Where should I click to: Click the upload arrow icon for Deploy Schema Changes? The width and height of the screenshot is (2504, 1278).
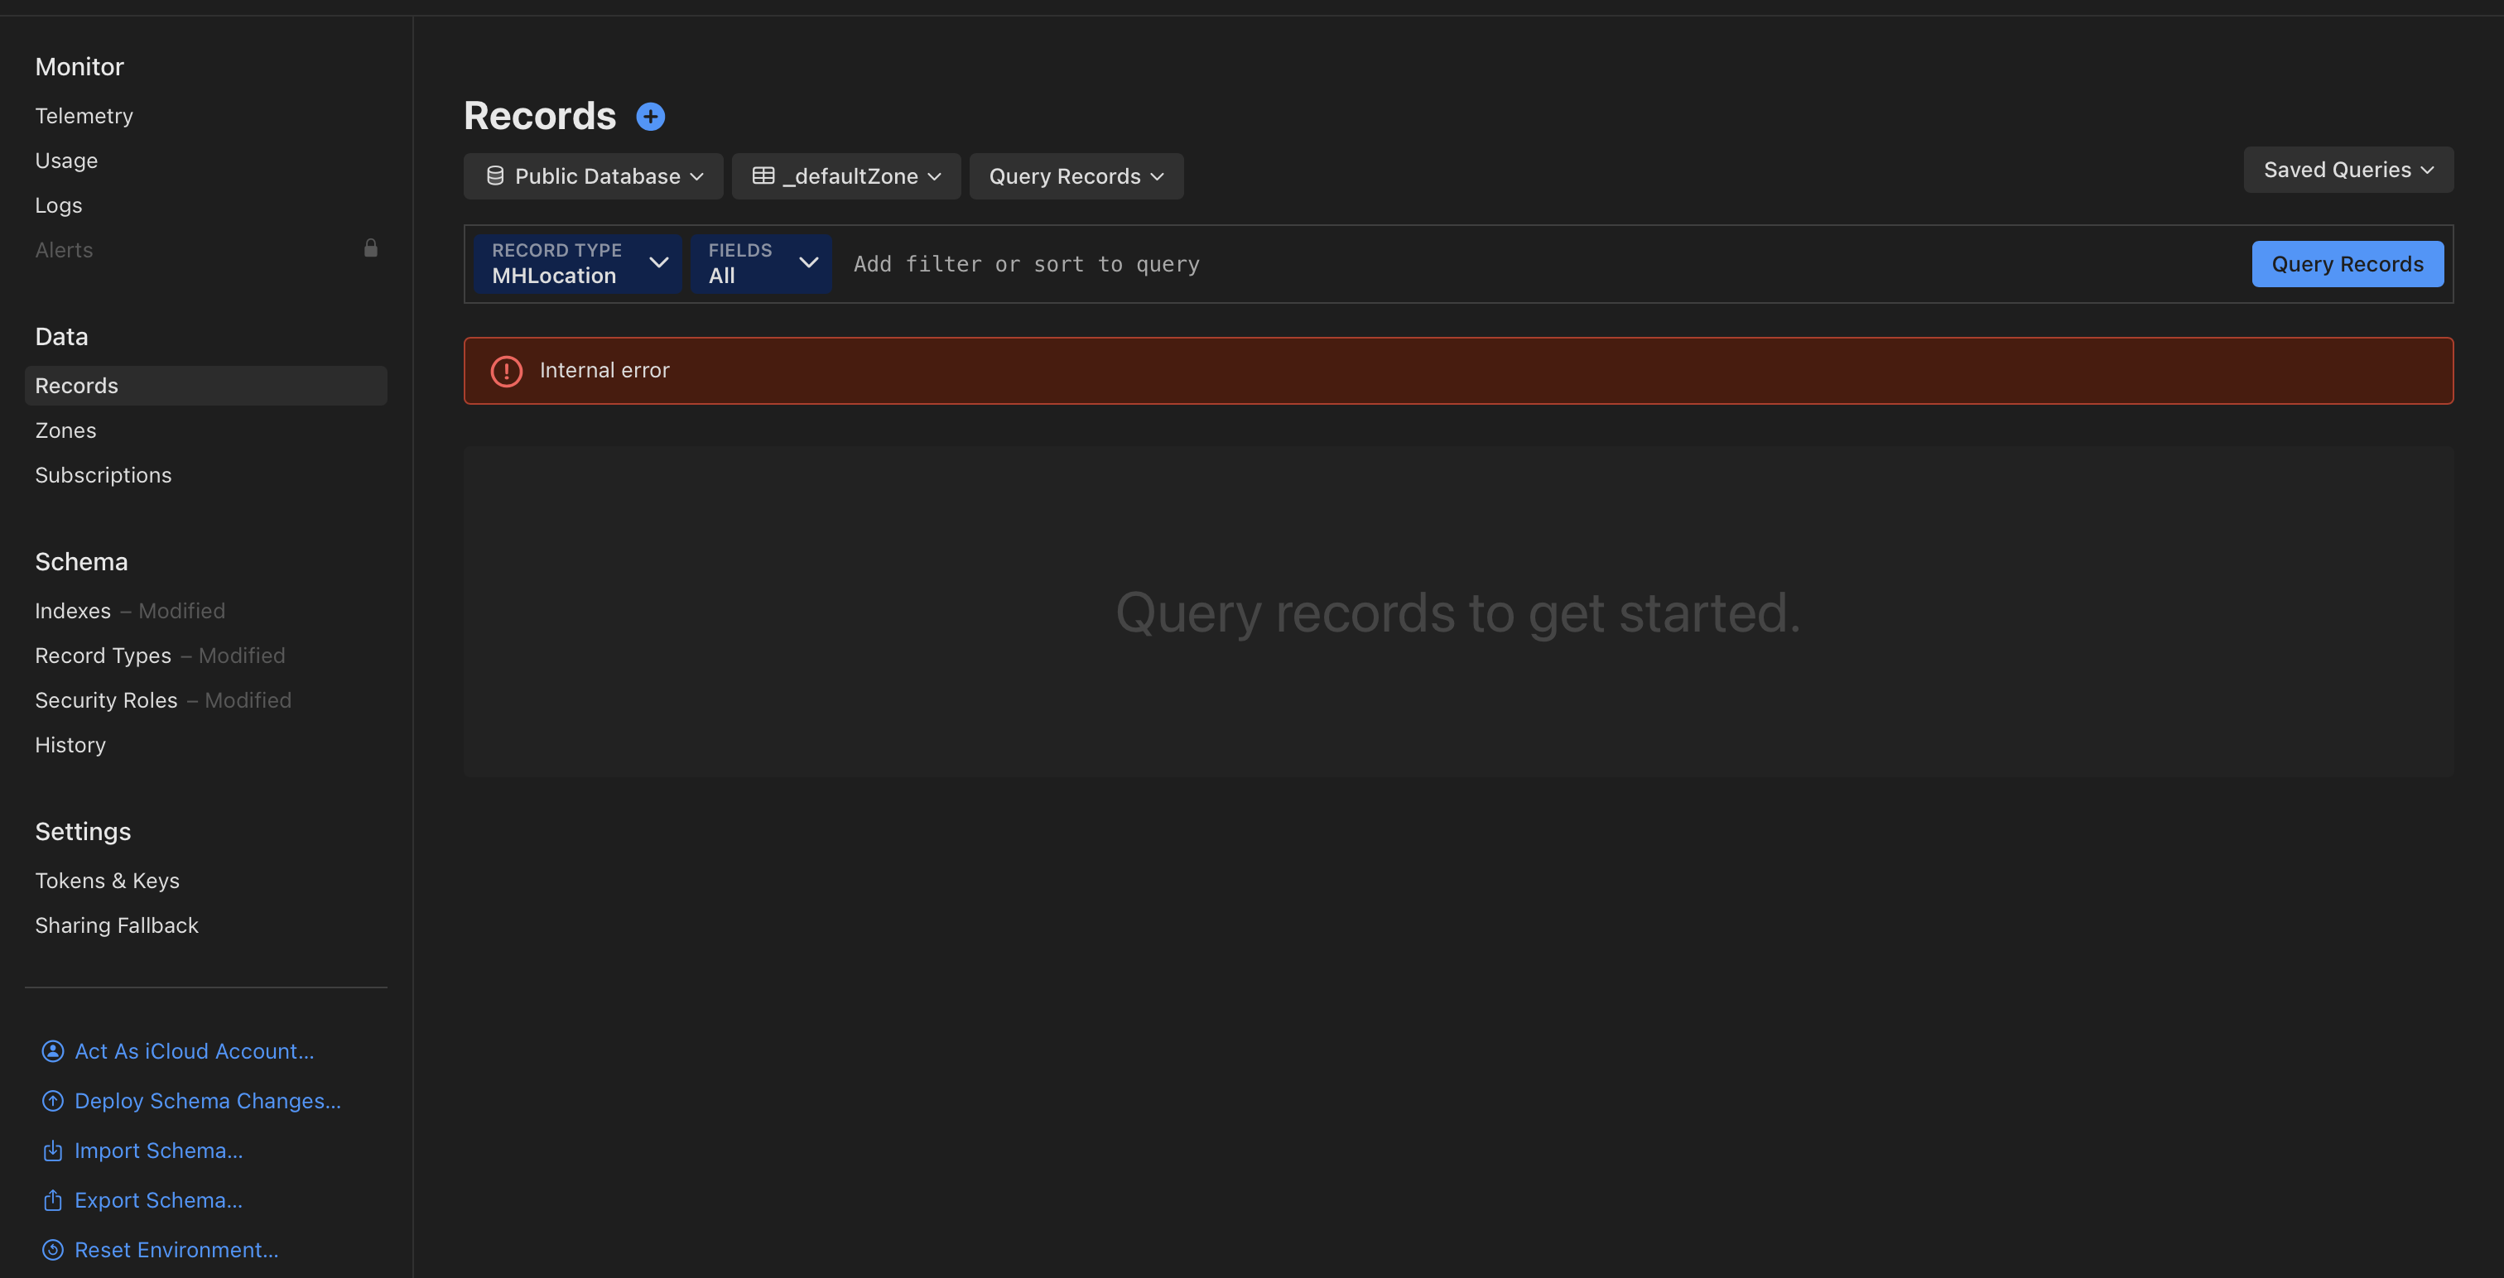tap(52, 1101)
